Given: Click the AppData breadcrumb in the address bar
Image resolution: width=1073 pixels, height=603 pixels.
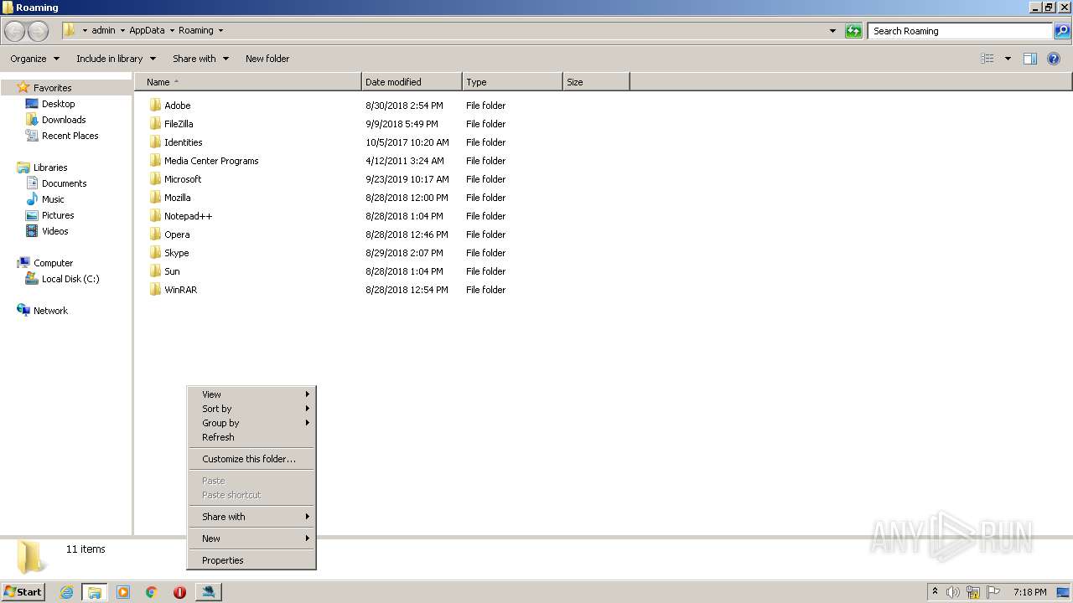Looking at the screenshot, I should [147, 30].
